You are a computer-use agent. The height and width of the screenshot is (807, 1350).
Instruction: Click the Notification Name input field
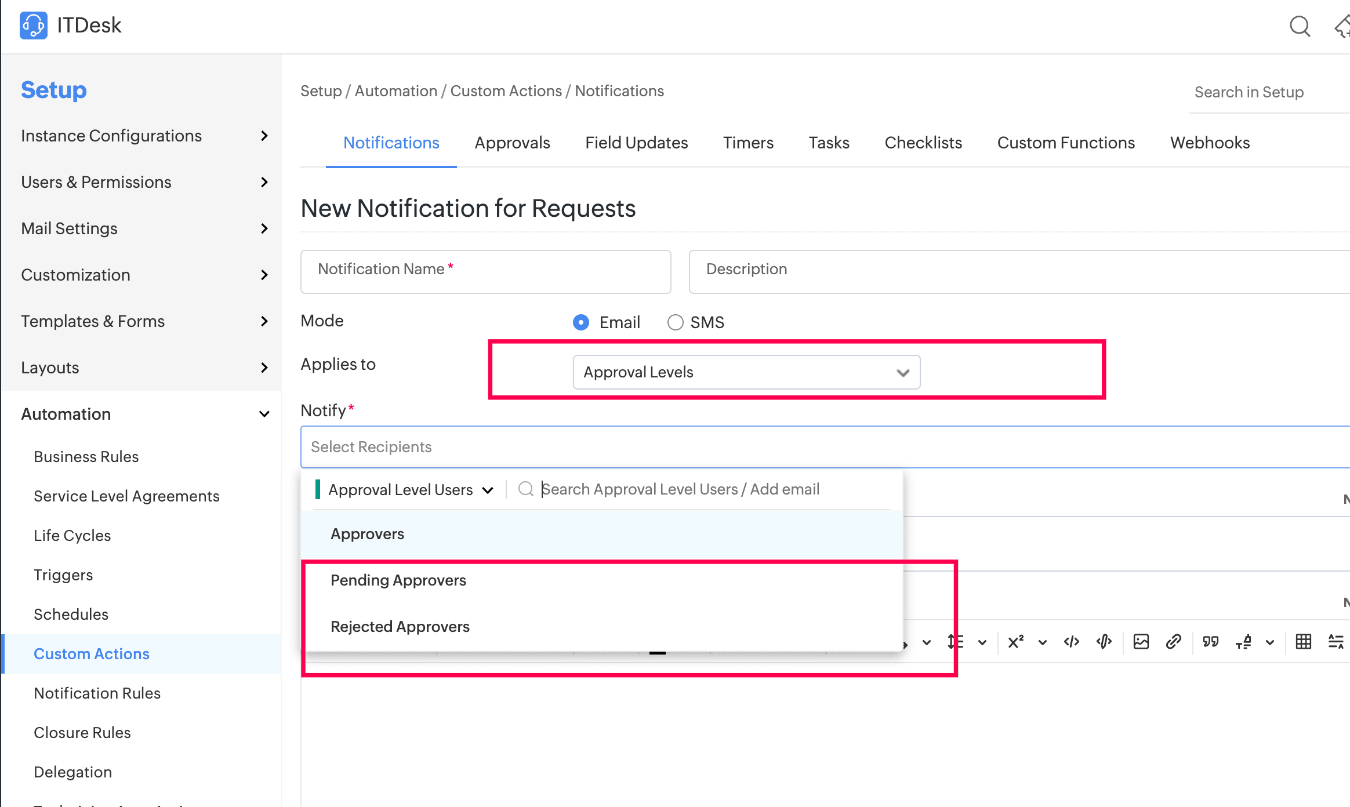[485, 271]
